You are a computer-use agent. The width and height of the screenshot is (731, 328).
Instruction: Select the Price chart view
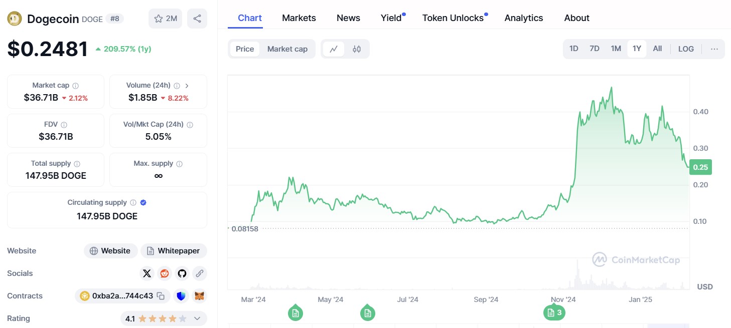click(x=244, y=49)
